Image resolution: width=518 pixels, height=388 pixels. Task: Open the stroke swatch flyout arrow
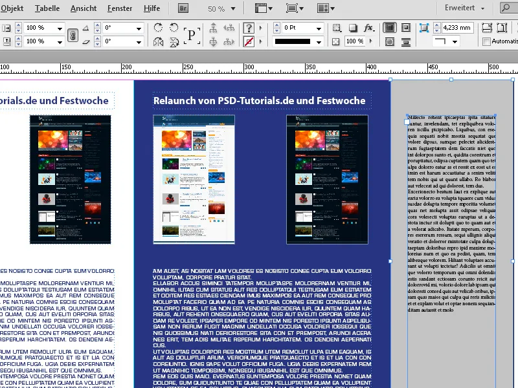click(261, 41)
